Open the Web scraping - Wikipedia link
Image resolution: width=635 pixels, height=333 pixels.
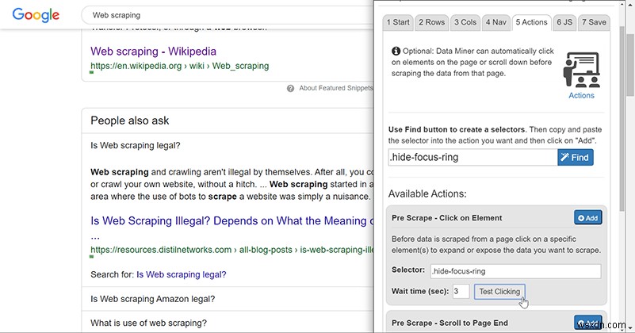[x=153, y=52]
